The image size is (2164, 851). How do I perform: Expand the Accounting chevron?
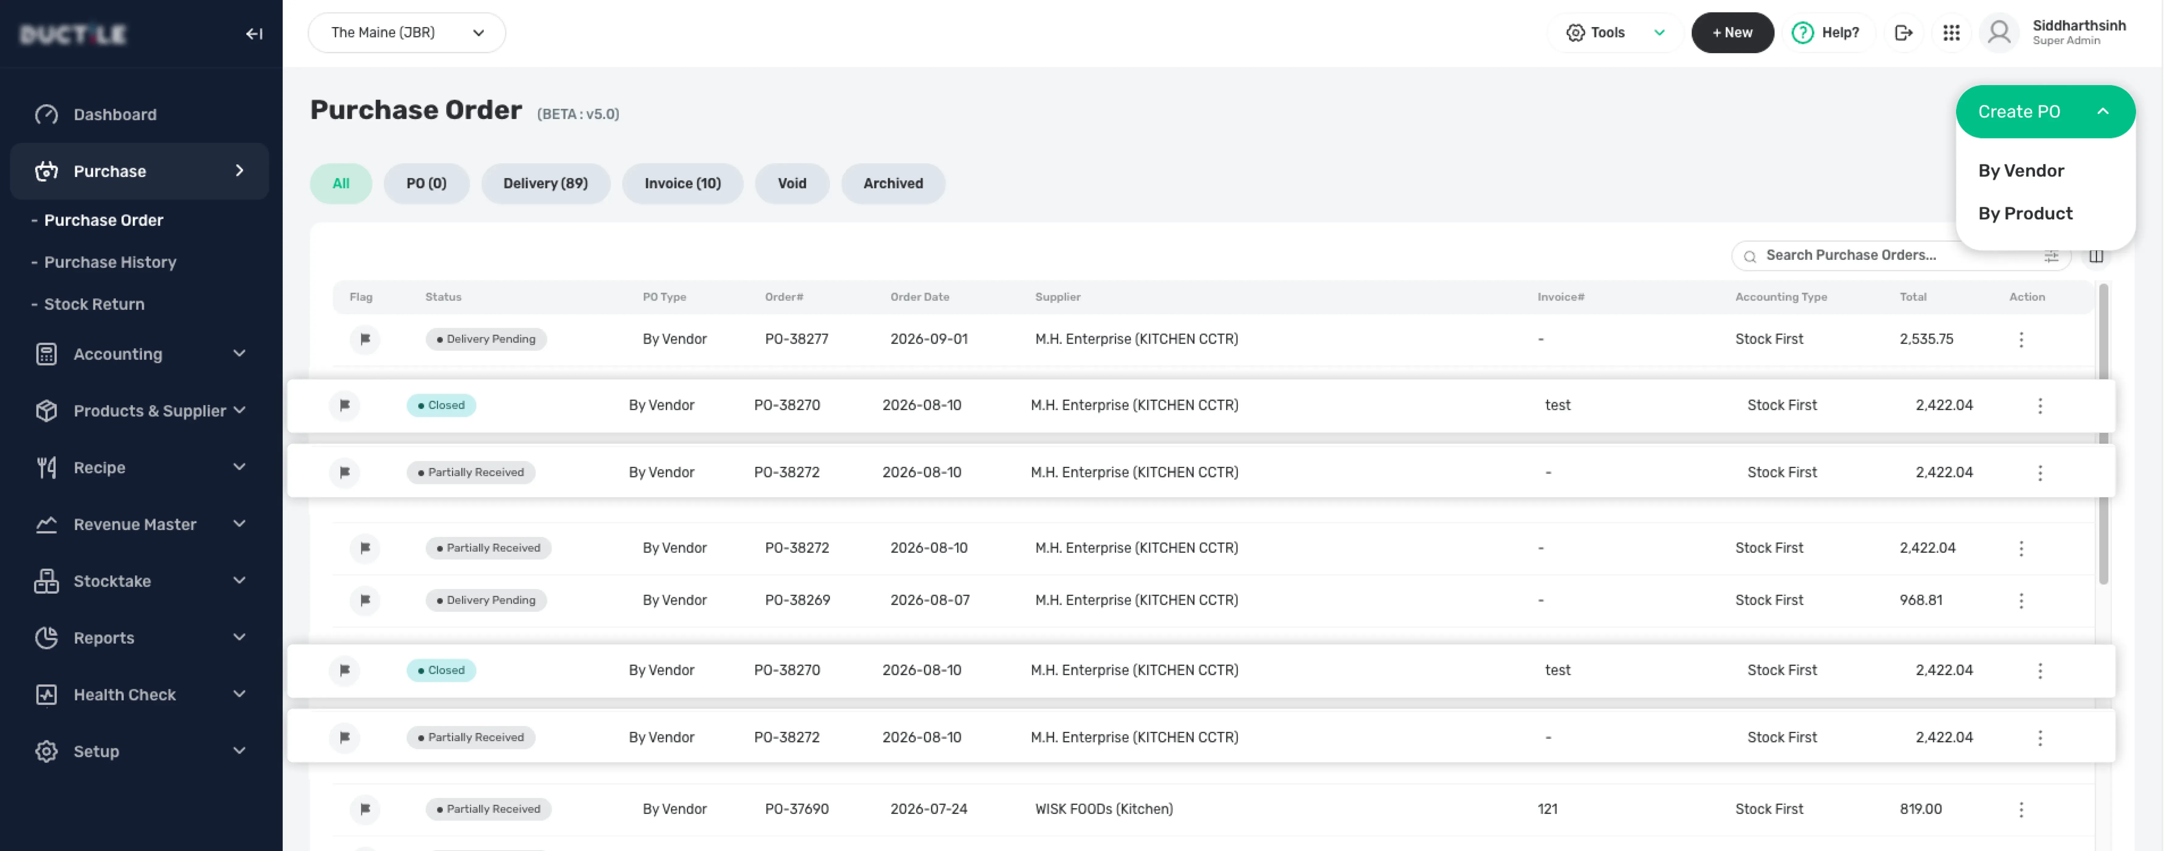coord(239,354)
